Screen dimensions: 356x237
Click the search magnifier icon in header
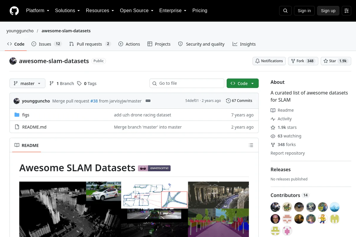pos(285,11)
